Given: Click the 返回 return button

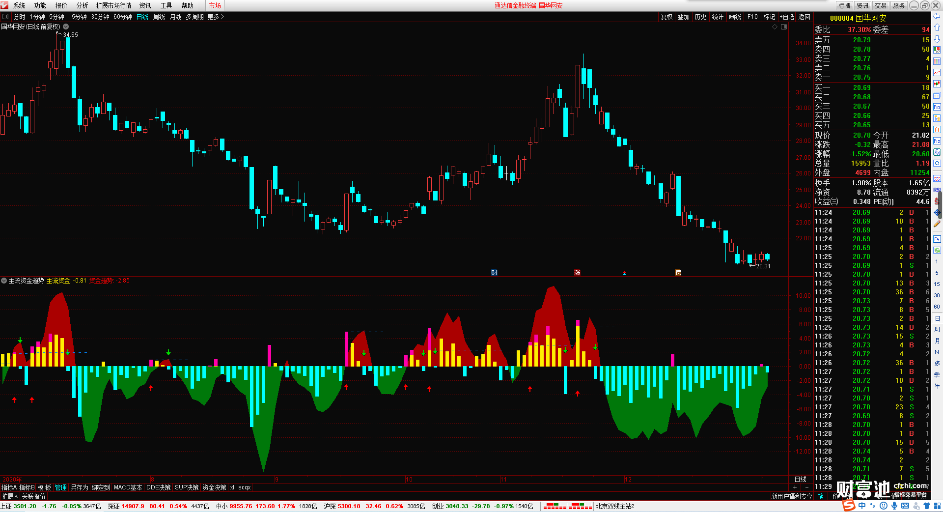Looking at the screenshot, I should [804, 17].
